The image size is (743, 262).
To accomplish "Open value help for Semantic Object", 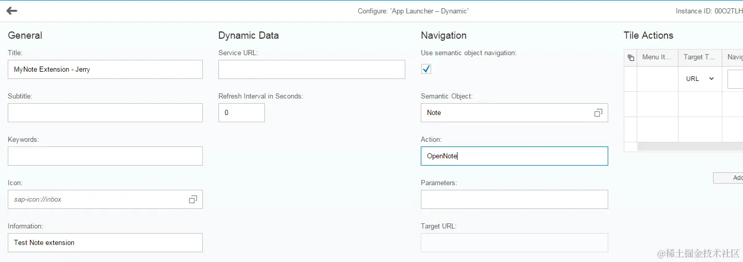I will click(x=598, y=113).
